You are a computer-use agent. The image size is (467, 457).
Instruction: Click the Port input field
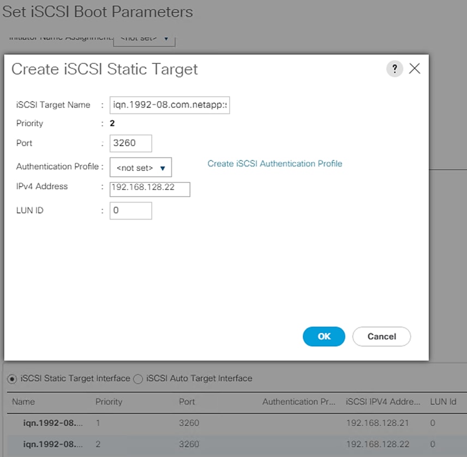click(x=130, y=144)
